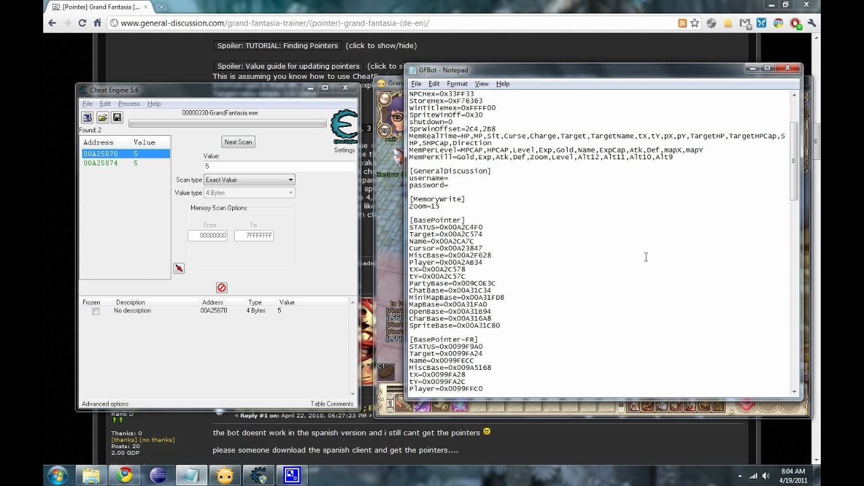Open Windows Explorer from the taskbar
This screenshot has width=864, height=486.
90,475
